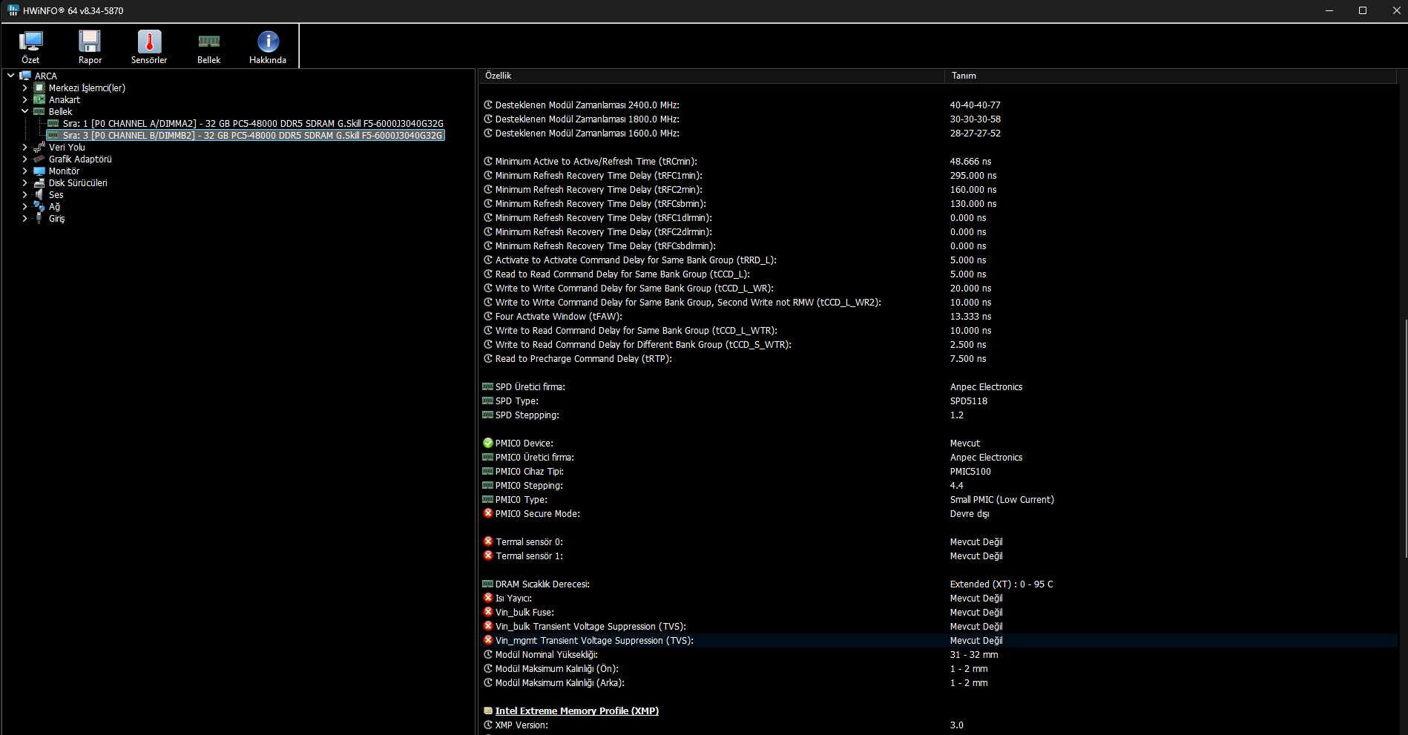Expand the Grafik Adaptörü tree node

tap(24, 159)
